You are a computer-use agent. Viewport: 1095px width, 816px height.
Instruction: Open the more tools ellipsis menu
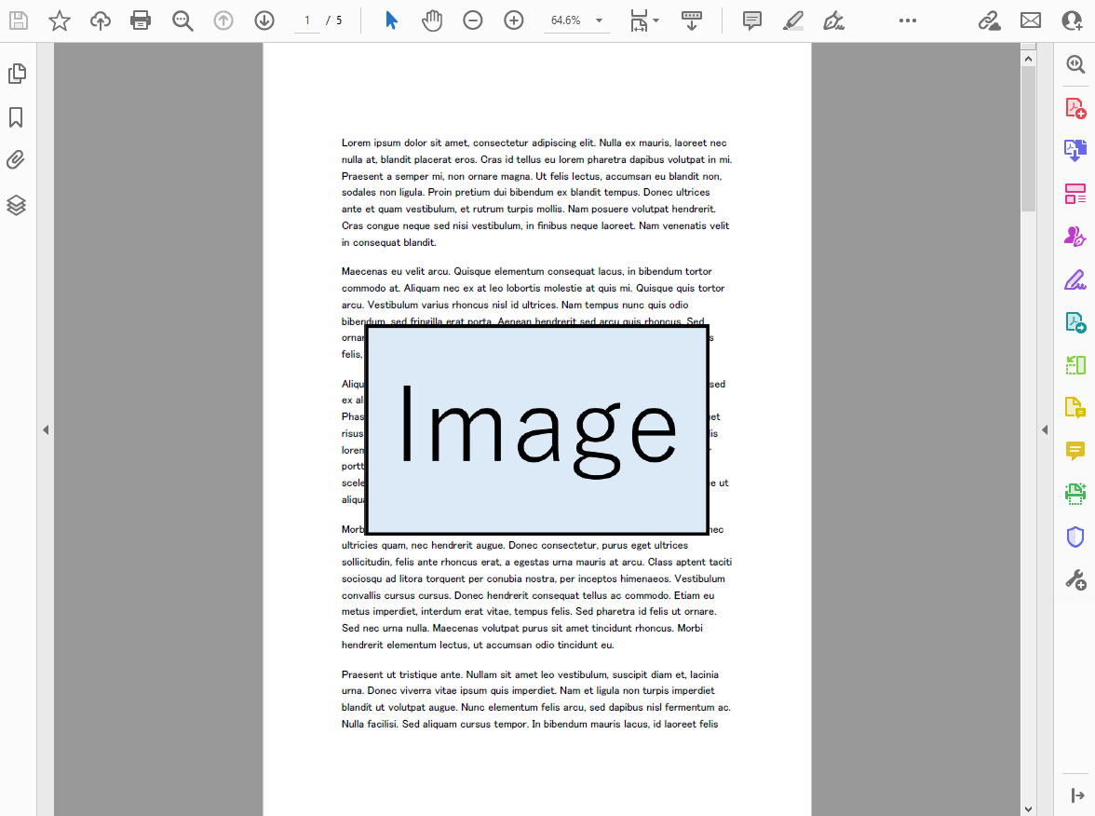pos(907,20)
